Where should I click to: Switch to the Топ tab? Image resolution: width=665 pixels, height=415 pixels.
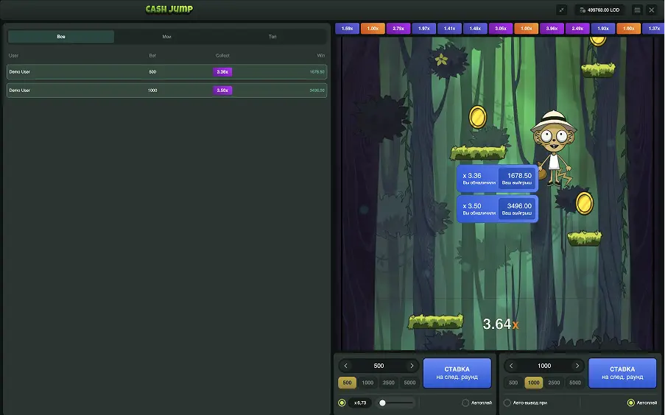272,36
